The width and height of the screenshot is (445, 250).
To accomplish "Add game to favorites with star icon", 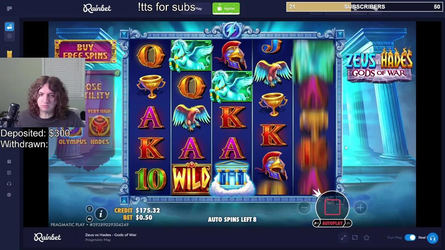I will point(366,237).
